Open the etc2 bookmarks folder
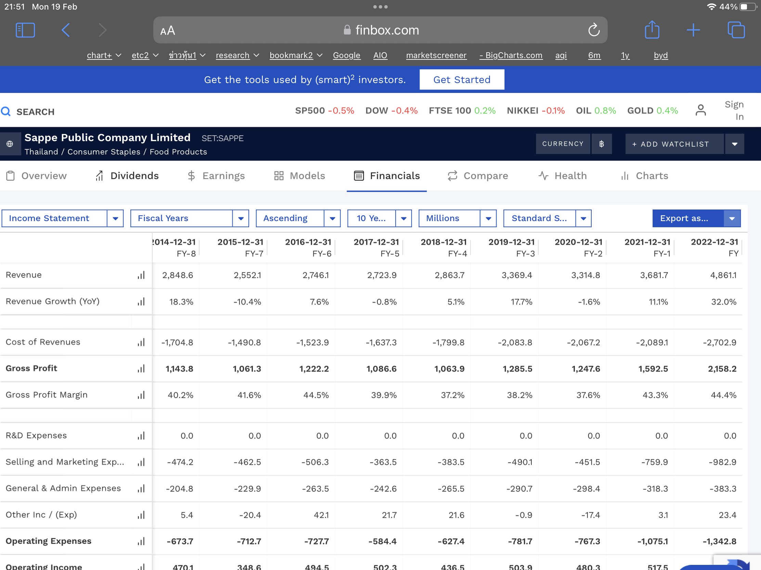Viewport: 761px width, 570px height. 145,55
